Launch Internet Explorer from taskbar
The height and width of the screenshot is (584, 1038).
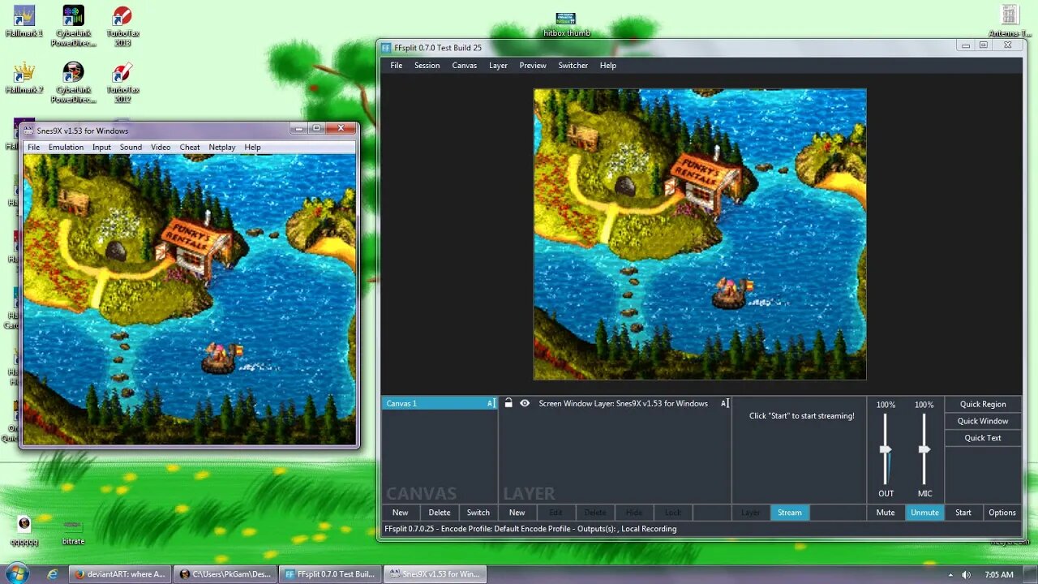(x=53, y=574)
